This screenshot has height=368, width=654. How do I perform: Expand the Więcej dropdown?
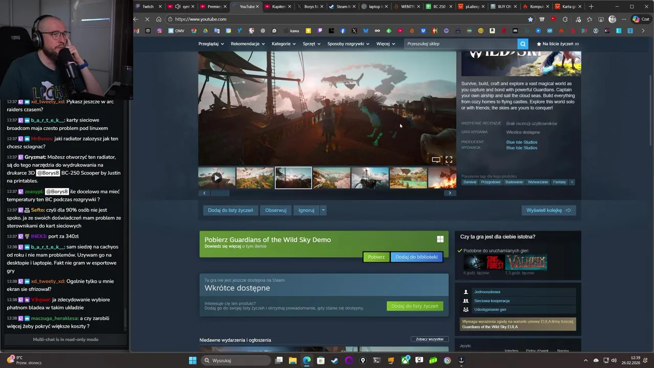[x=386, y=44]
